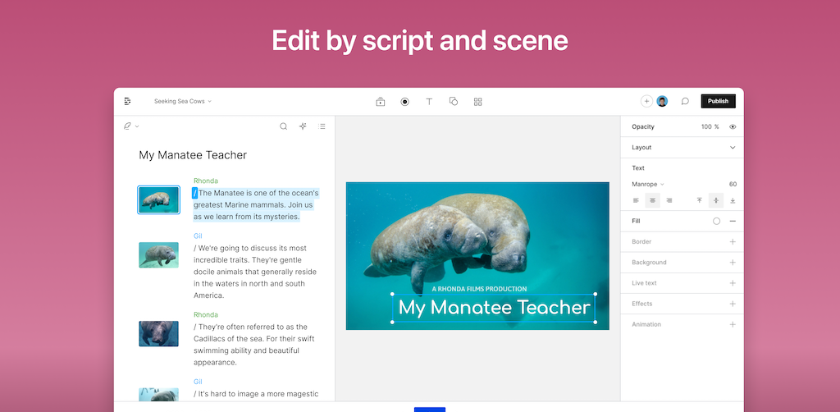840x412 pixels.
Task: Set text alignment to left
Action: pos(636,200)
